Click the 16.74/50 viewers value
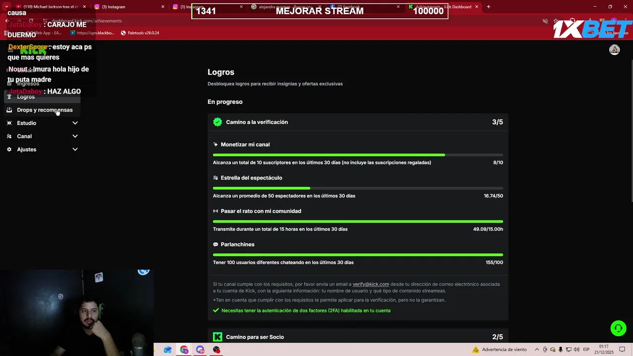633x356 pixels. (494, 196)
